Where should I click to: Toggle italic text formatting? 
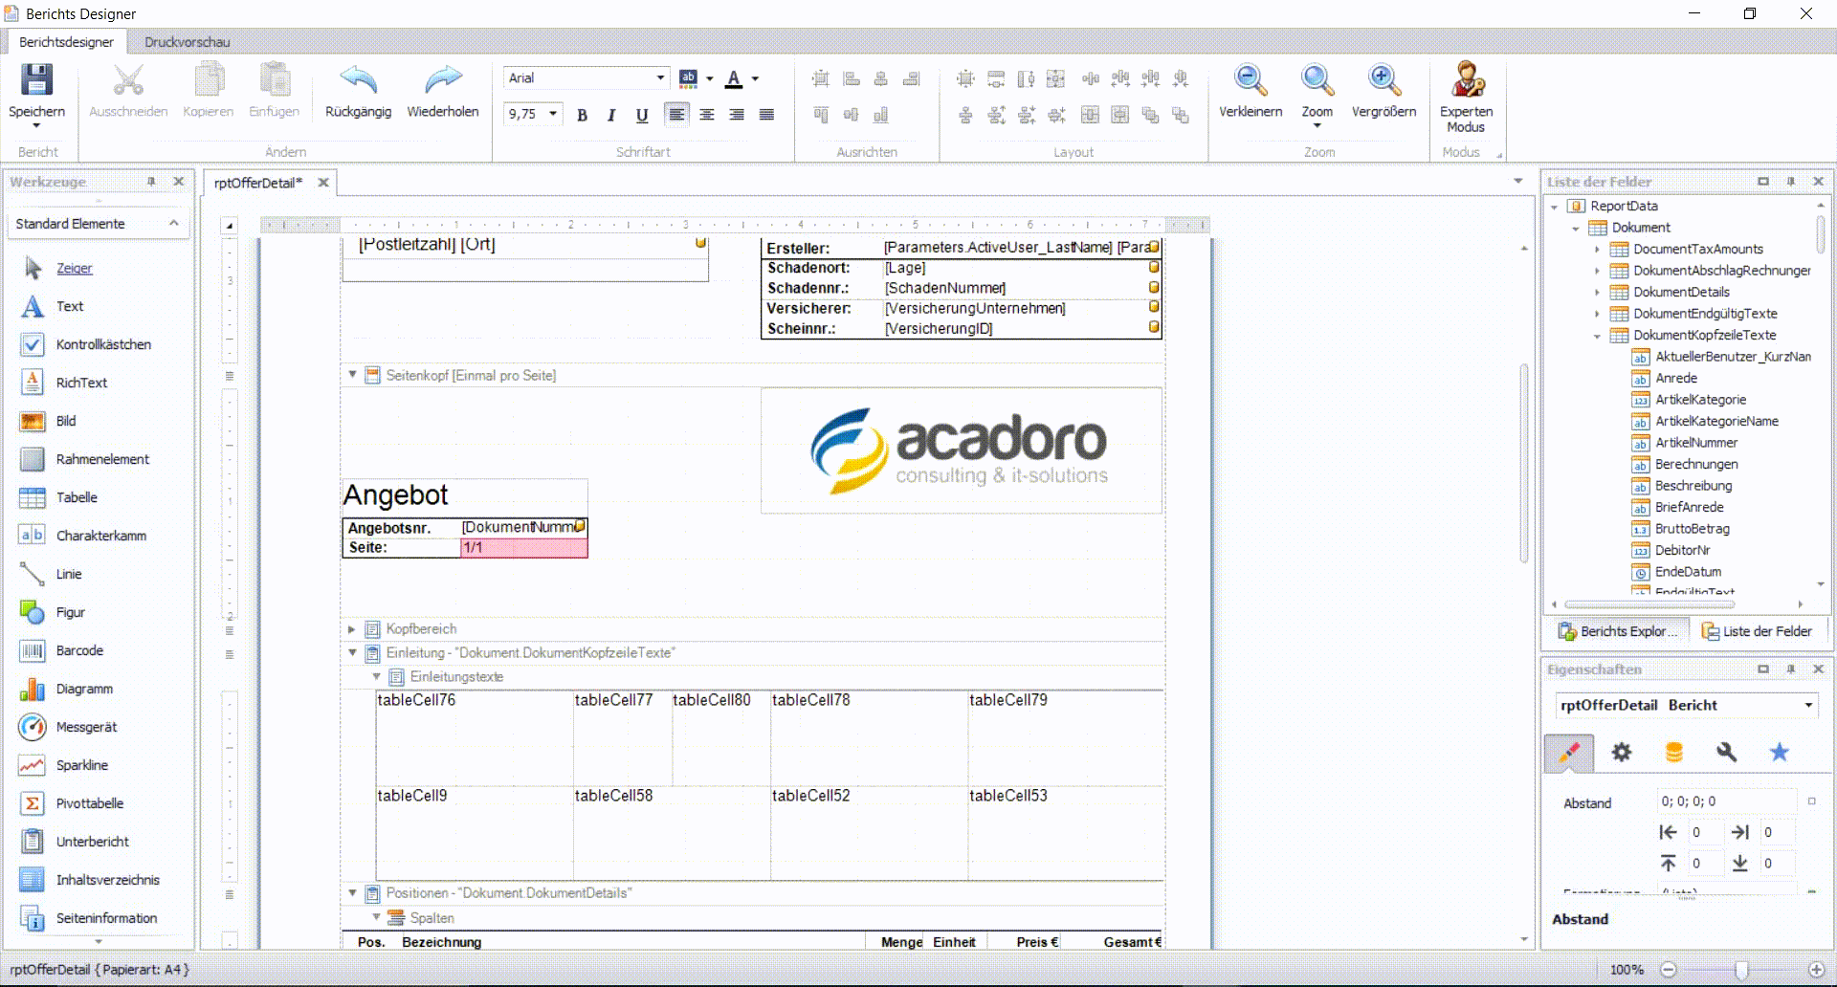[x=611, y=115]
